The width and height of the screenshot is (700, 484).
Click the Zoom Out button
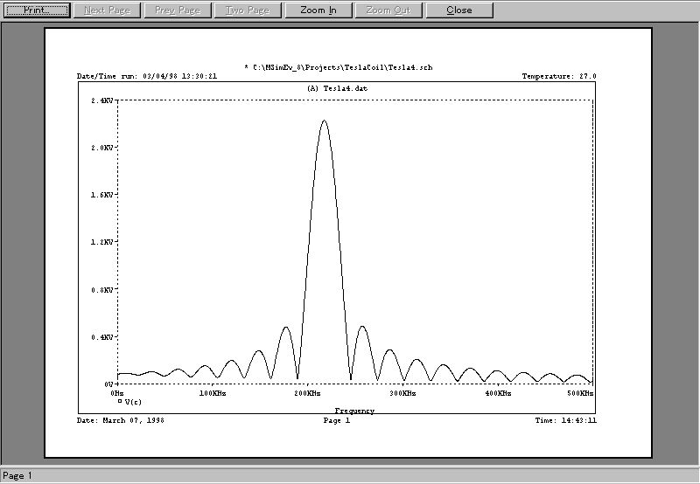coord(389,10)
